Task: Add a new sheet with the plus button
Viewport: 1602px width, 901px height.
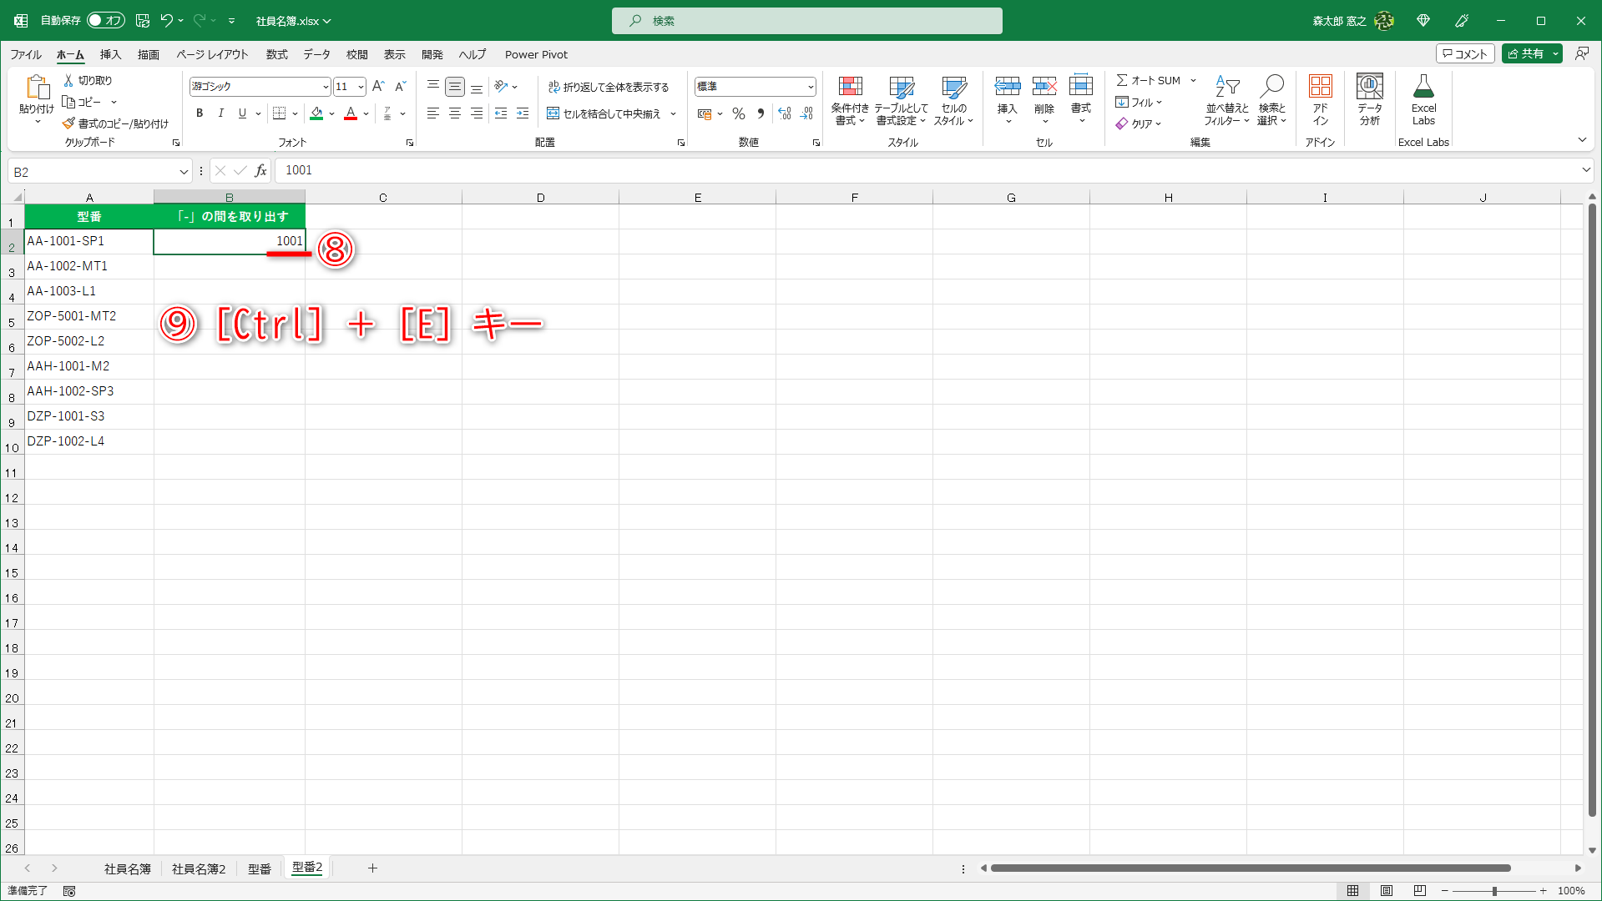Action: (x=372, y=868)
